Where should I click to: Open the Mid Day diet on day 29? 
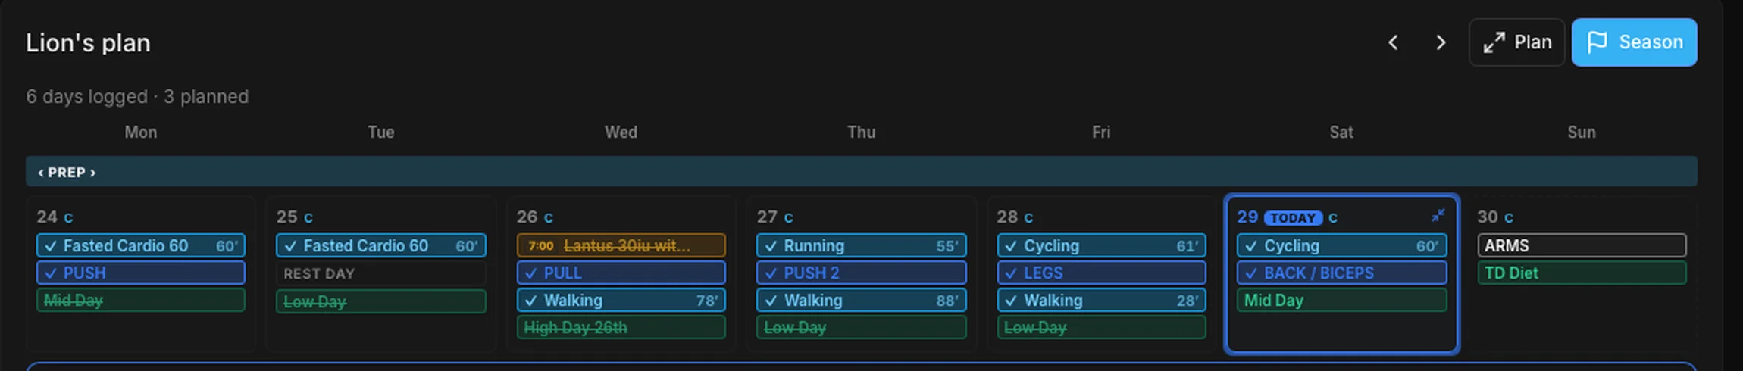coord(1341,300)
